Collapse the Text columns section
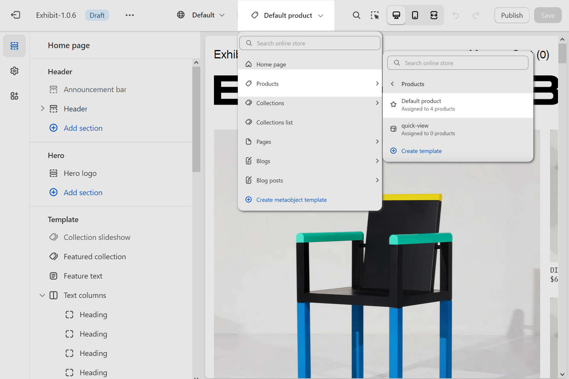The image size is (569, 379). 42,295
